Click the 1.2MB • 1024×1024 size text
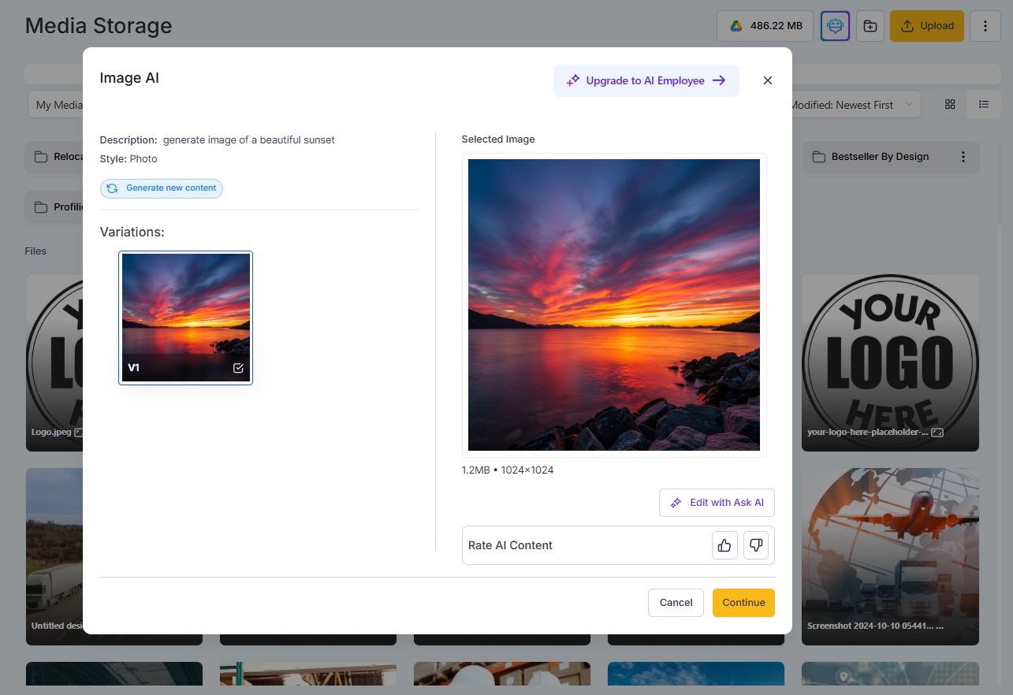 point(508,470)
